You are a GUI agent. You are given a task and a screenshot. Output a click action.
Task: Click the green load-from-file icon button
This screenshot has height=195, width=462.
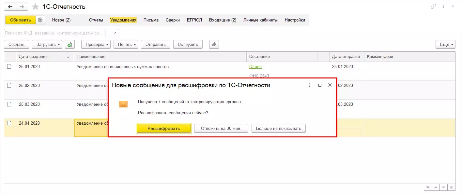(70, 44)
